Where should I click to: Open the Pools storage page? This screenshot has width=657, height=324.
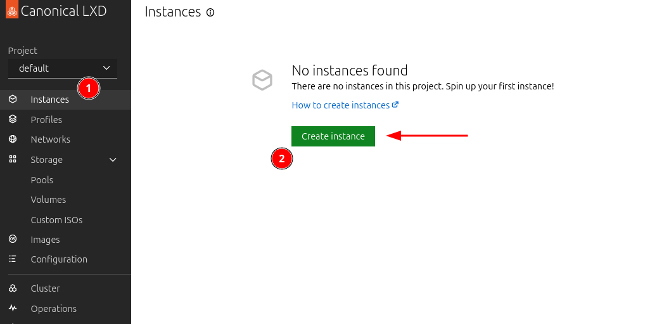42,180
